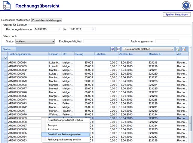Choose Anzeigen in the context menu
The image size is (193, 143).
(52, 125)
